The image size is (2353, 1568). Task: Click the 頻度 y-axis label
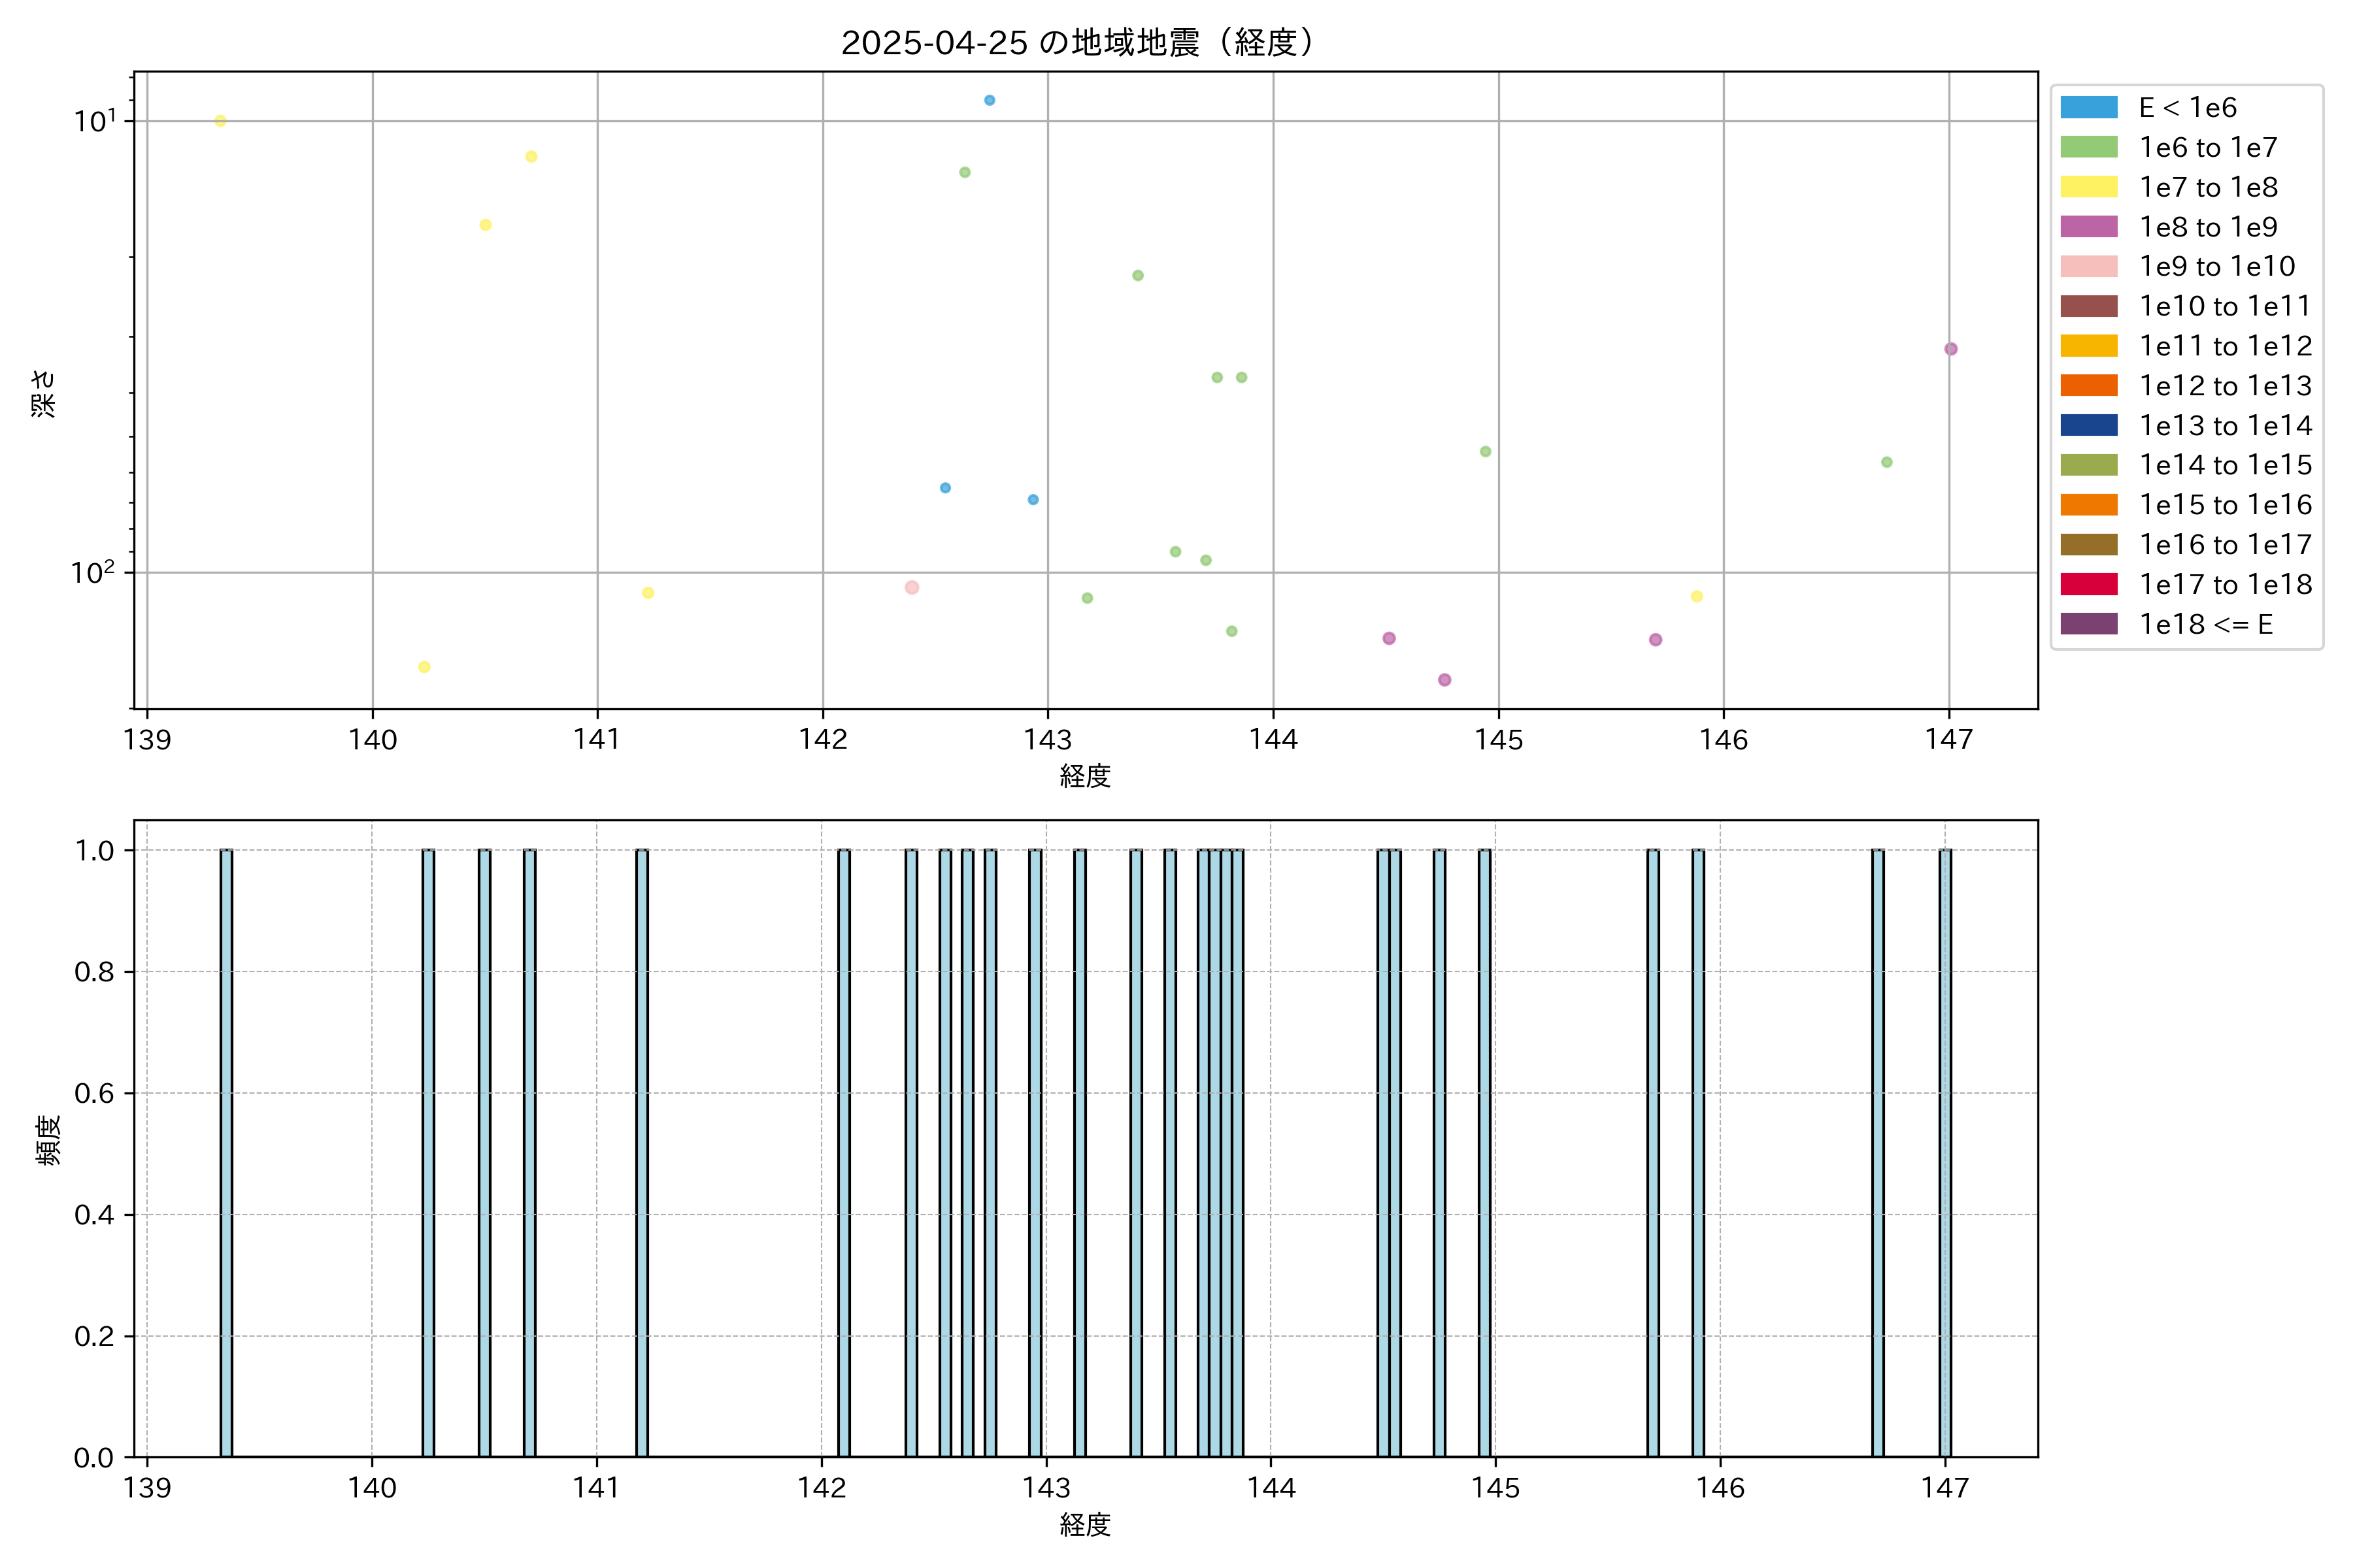coord(47,1140)
